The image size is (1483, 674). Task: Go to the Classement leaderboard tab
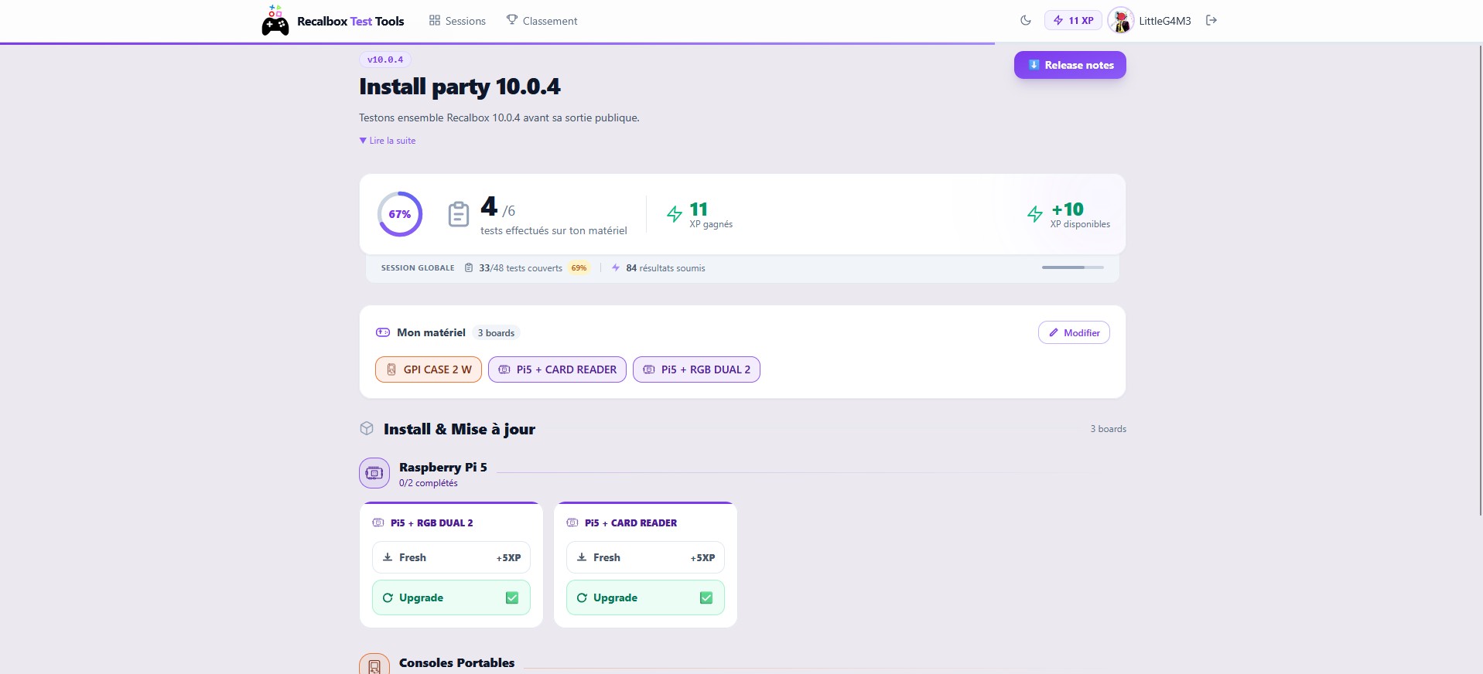[542, 21]
